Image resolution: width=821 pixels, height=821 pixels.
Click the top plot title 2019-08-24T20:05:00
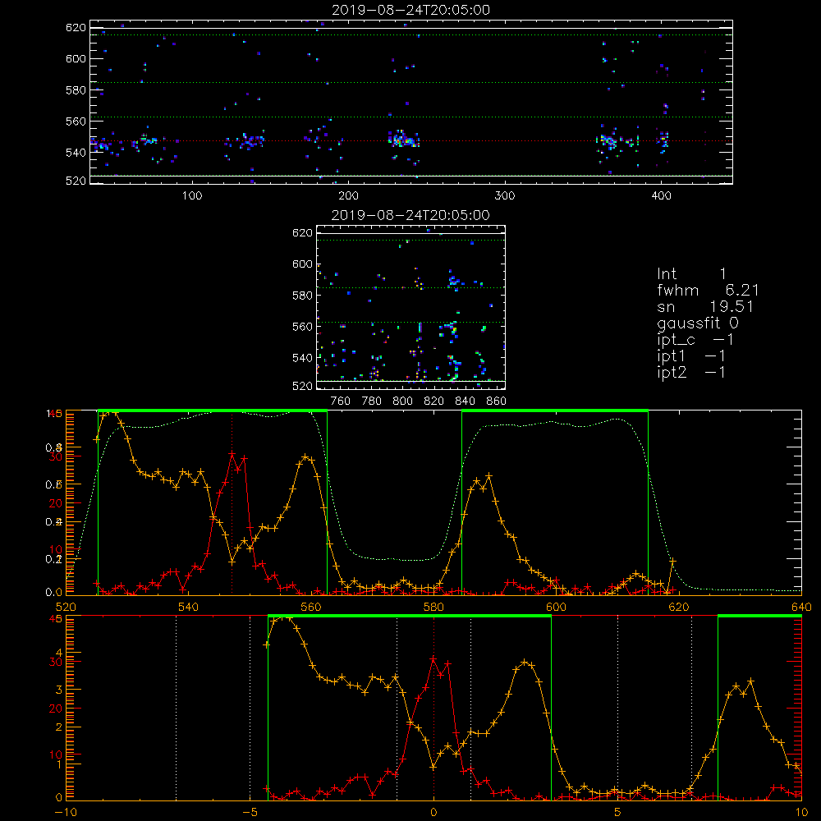pyautogui.click(x=410, y=10)
